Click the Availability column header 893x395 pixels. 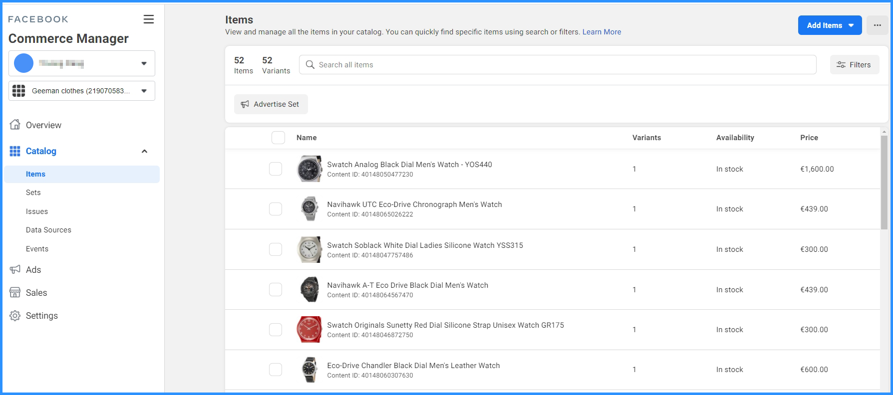click(735, 138)
